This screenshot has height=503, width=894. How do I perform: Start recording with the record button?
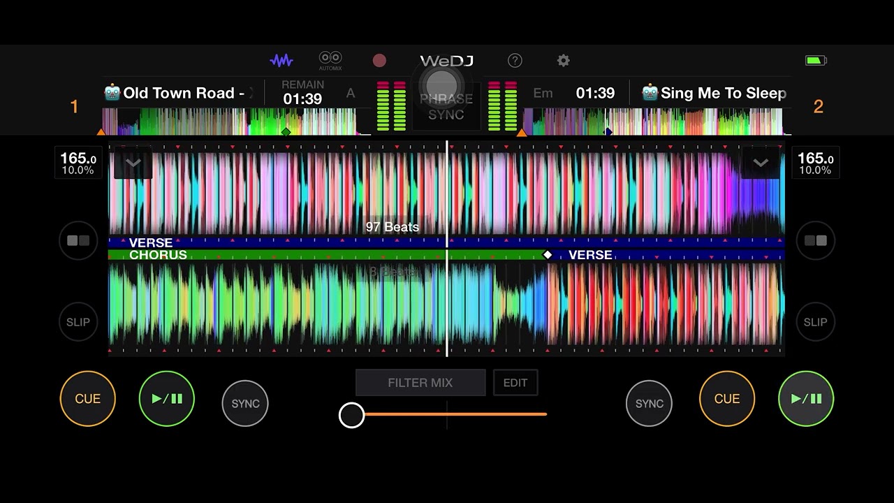379,61
